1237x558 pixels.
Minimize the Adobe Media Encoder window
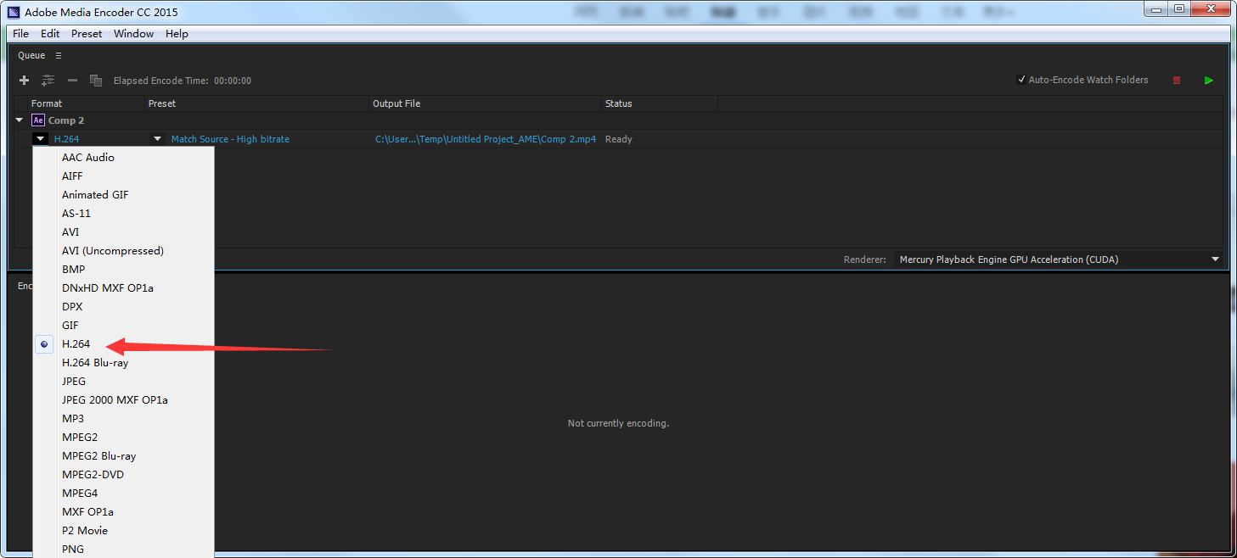click(1156, 8)
